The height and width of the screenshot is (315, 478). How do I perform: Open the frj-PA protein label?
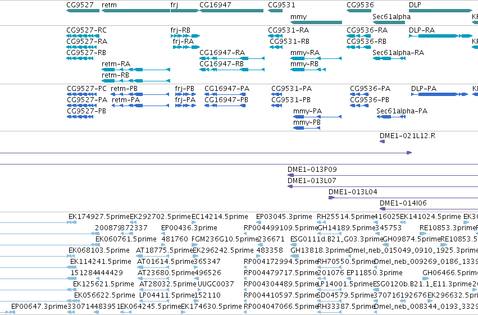click(x=185, y=100)
